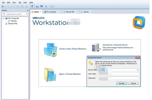Open the View menu
Viewport: 152px width, 100px height.
[14, 2]
